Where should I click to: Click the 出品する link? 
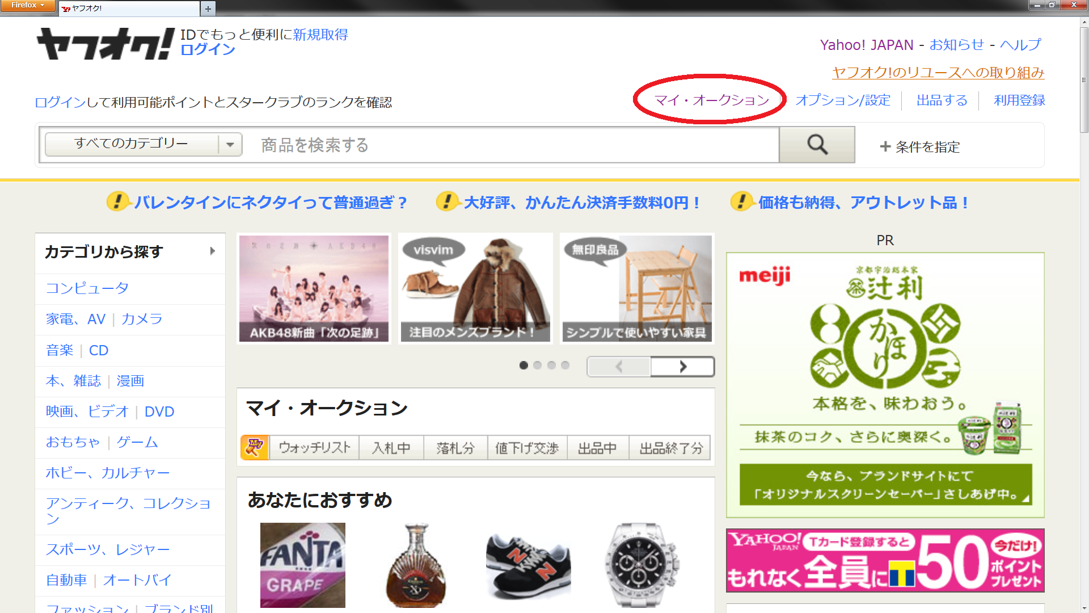pyautogui.click(x=942, y=100)
